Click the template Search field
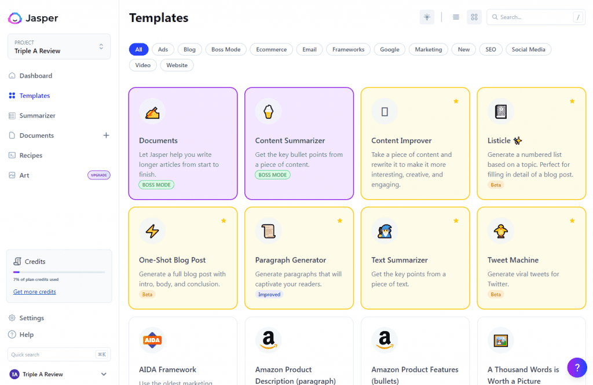The height and width of the screenshot is (385, 593). click(x=536, y=17)
